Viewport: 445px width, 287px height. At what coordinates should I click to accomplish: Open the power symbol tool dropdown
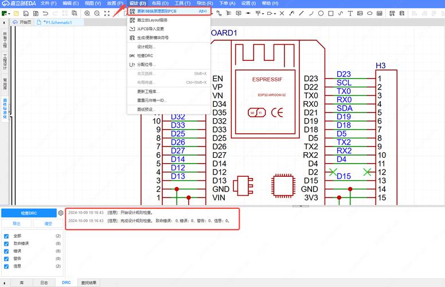click(x=263, y=14)
